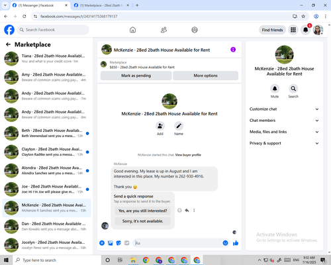Click the Search Facebook field
This screenshot has height=265, width=331.
tap(53, 30)
